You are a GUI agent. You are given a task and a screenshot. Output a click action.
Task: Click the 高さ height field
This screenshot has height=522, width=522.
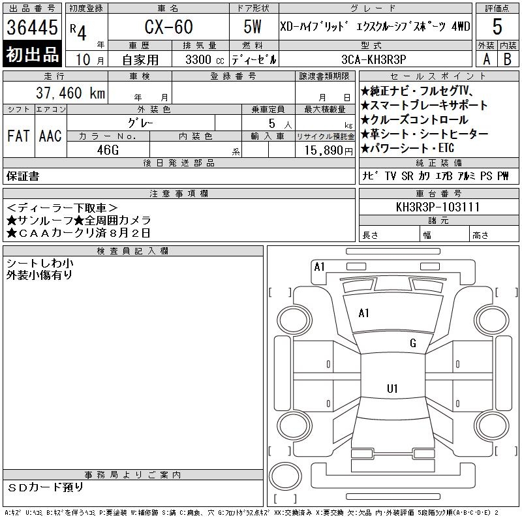tap(494, 235)
